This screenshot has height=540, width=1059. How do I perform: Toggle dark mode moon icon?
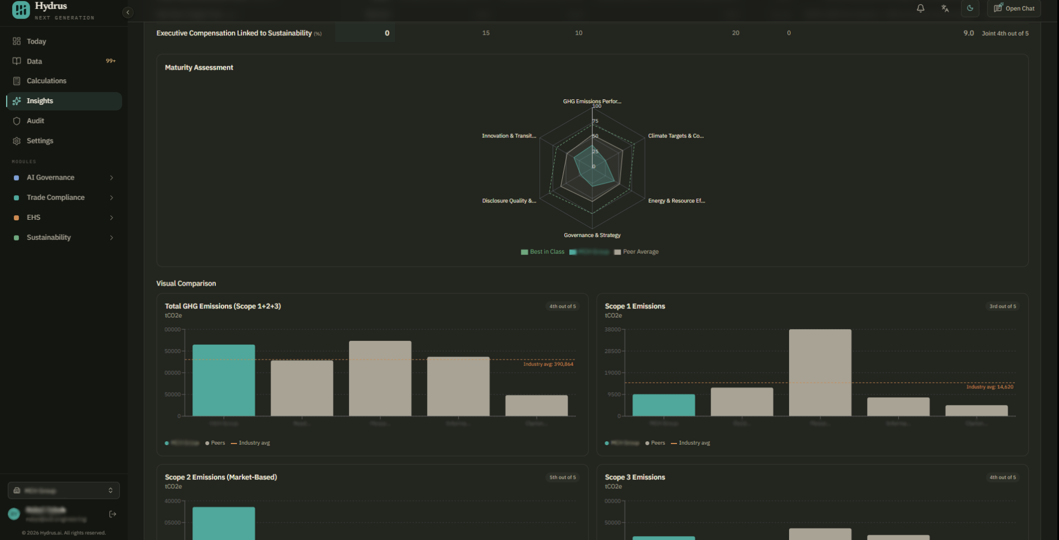[x=970, y=8]
